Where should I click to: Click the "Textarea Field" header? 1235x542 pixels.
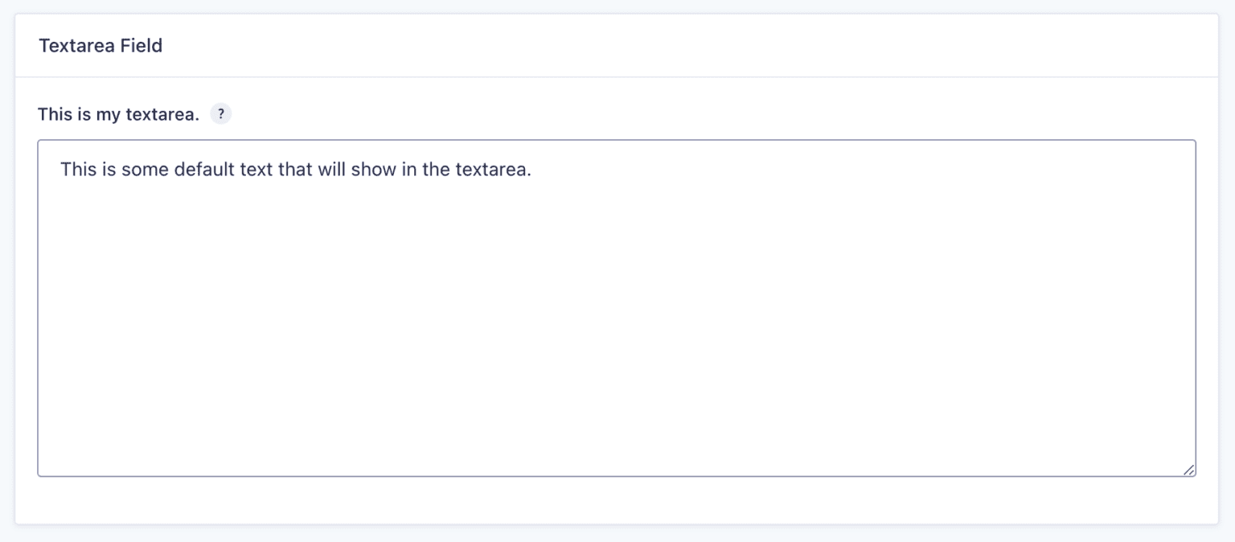[x=100, y=45]
